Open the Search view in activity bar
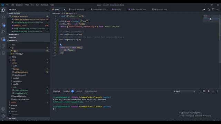The image size is (221, 124). (3, 17)
